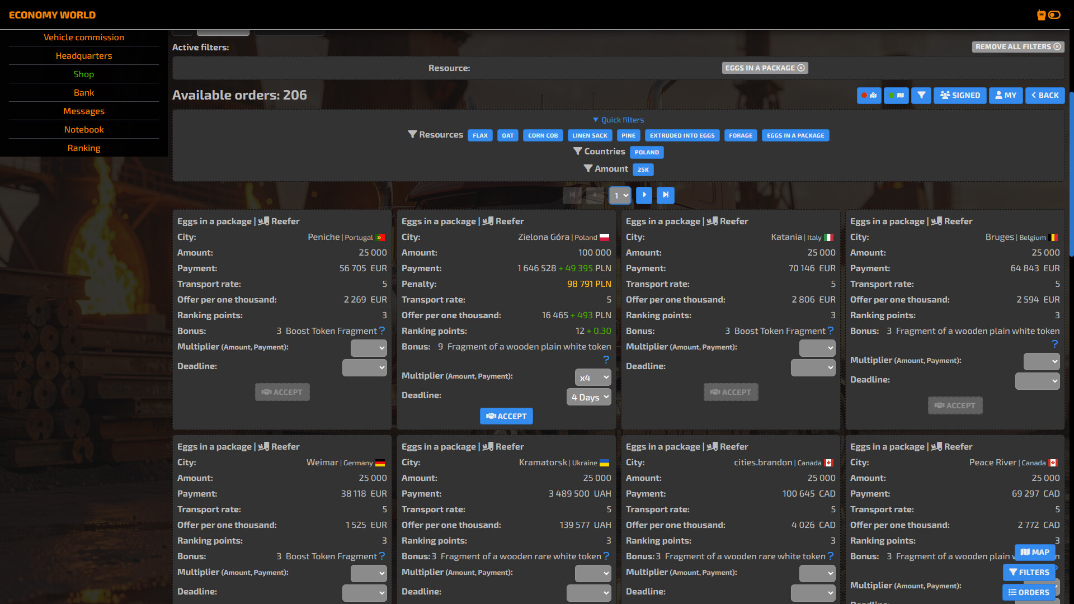The width and height of the screenshot is (1074, 604).
Task: Open Headquarters from sidebar menu
Action: click(x=84, y=56)
